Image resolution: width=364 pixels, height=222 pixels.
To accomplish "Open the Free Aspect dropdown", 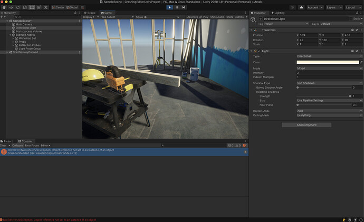I will (117, 17).
